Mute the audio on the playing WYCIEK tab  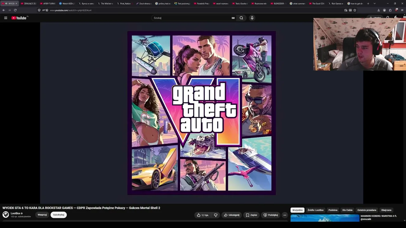[x=6, y=3]
